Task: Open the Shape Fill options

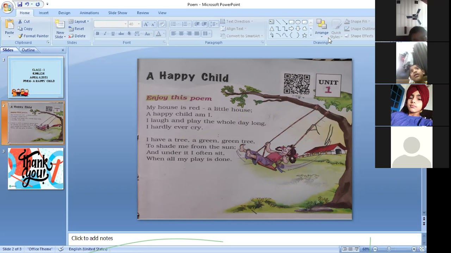Action: coord(357,21)
